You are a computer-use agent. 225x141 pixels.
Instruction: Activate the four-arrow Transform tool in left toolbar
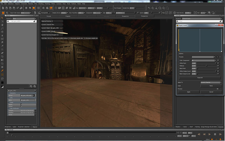click(x=2, y=32)
